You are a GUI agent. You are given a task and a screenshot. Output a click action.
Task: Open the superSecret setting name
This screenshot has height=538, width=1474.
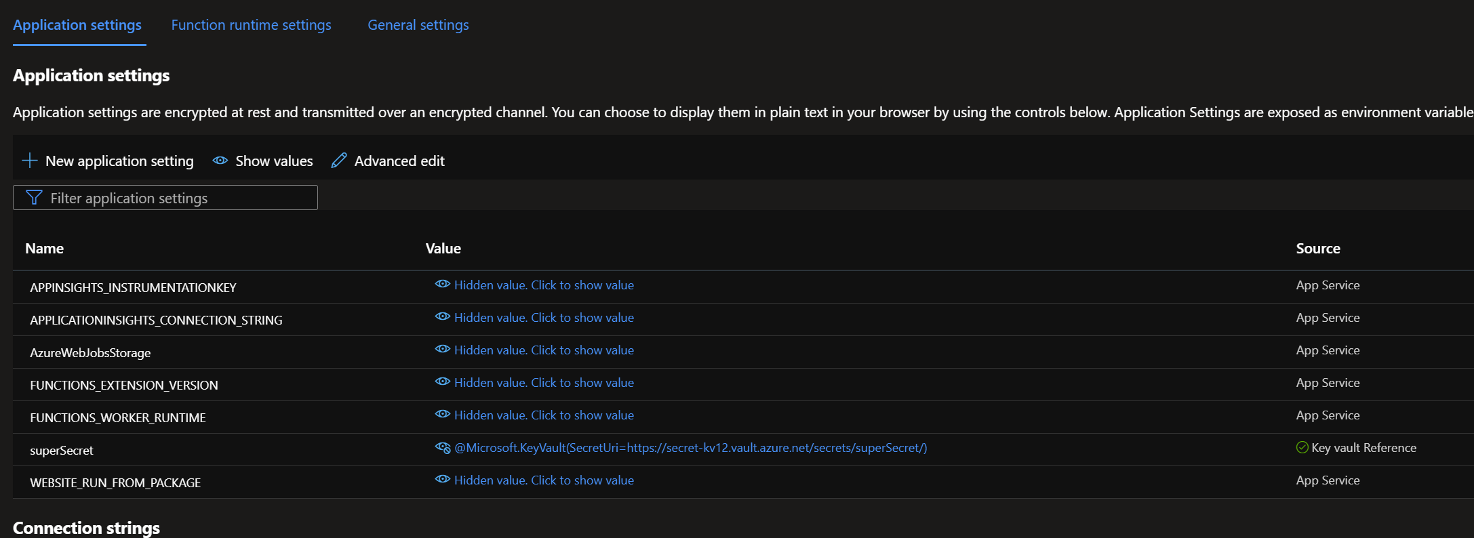click(62, 451)
